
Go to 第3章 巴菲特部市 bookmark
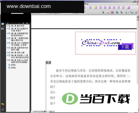pos(20,34)
